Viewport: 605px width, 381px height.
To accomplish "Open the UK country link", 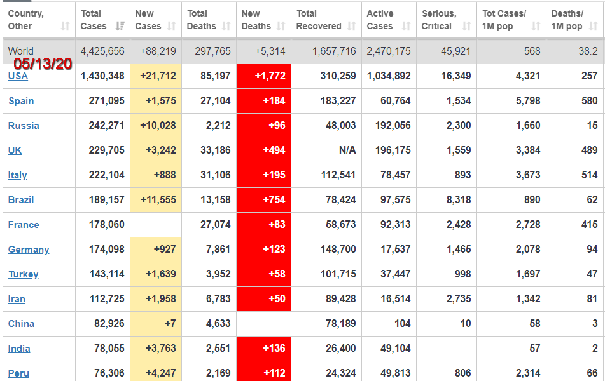I will (x=15, y=150).
